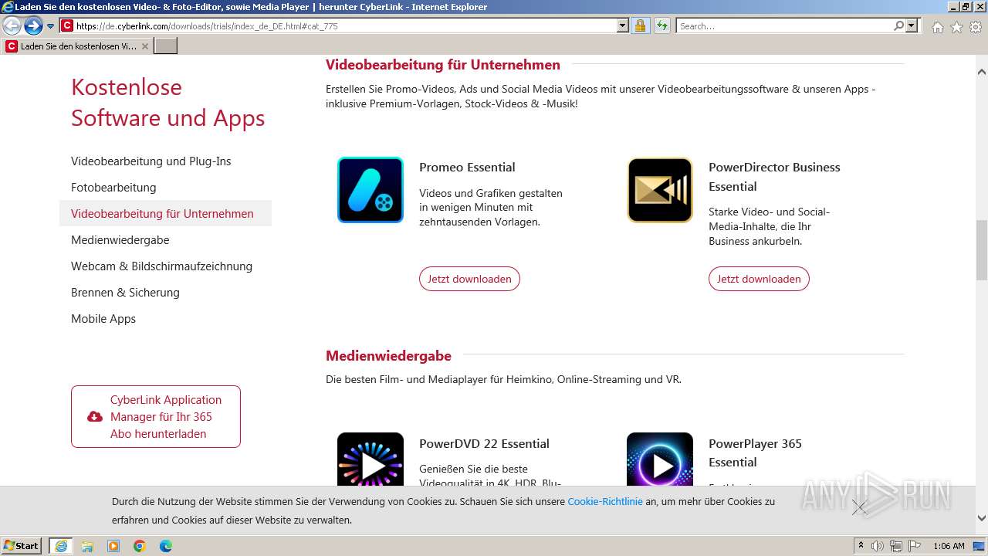Image resolution: width=988 pixels, height=556 pixels.
Task: Select Videobearbeitung und Plug-Ins in sidebar
Action: [x=151, y=161]
